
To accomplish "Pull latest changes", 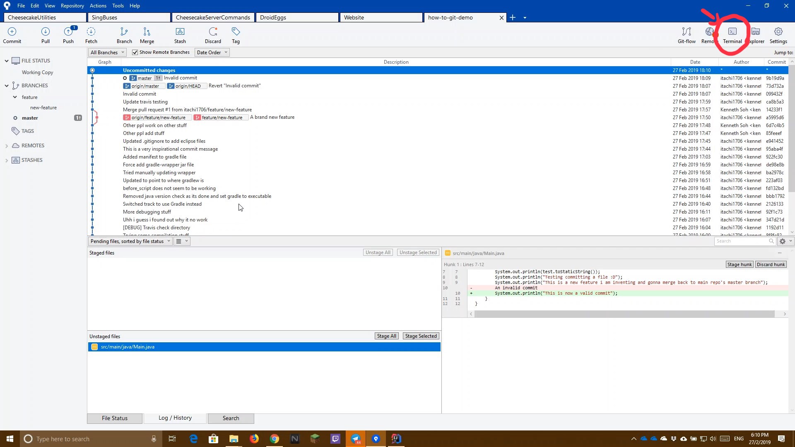I will (x=45, y=35).
